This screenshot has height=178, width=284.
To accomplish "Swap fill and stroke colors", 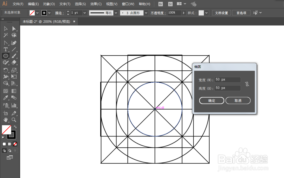I will [x=16, y=127].
